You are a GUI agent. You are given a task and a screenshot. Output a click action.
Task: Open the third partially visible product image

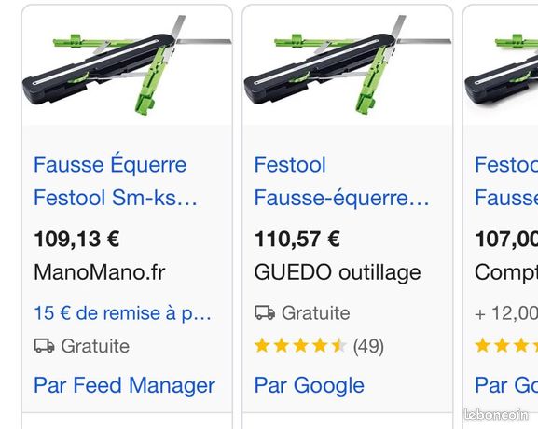(x=501, y=65)
